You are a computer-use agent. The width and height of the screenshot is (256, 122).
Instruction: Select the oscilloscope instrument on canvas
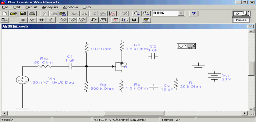tap(186, 46)
